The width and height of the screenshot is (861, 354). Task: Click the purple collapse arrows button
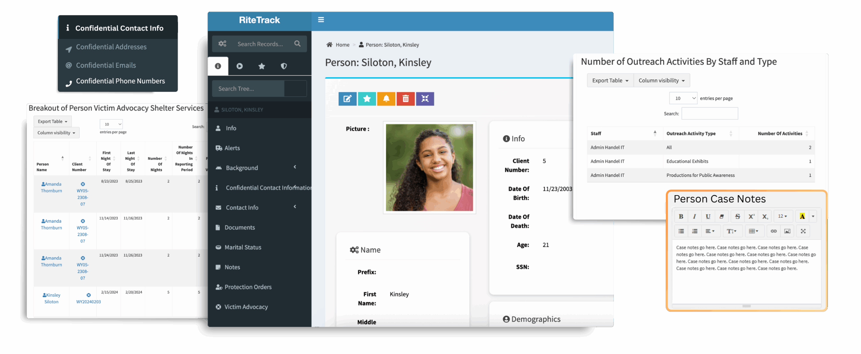click(x=425, y=99)
